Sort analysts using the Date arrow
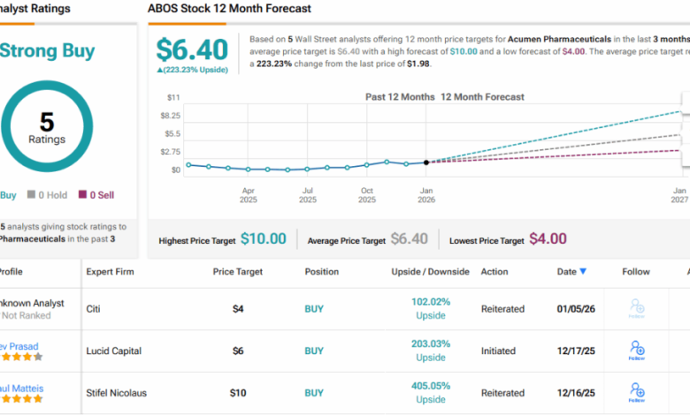This screenshot has height=415, width=690. pyautogui.click(x=583, y=272)
